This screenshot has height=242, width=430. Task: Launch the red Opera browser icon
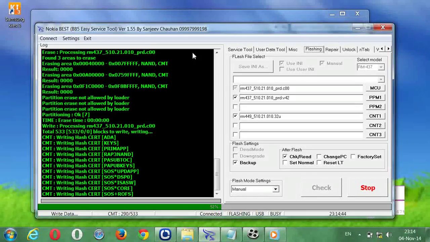coord(55,234)
